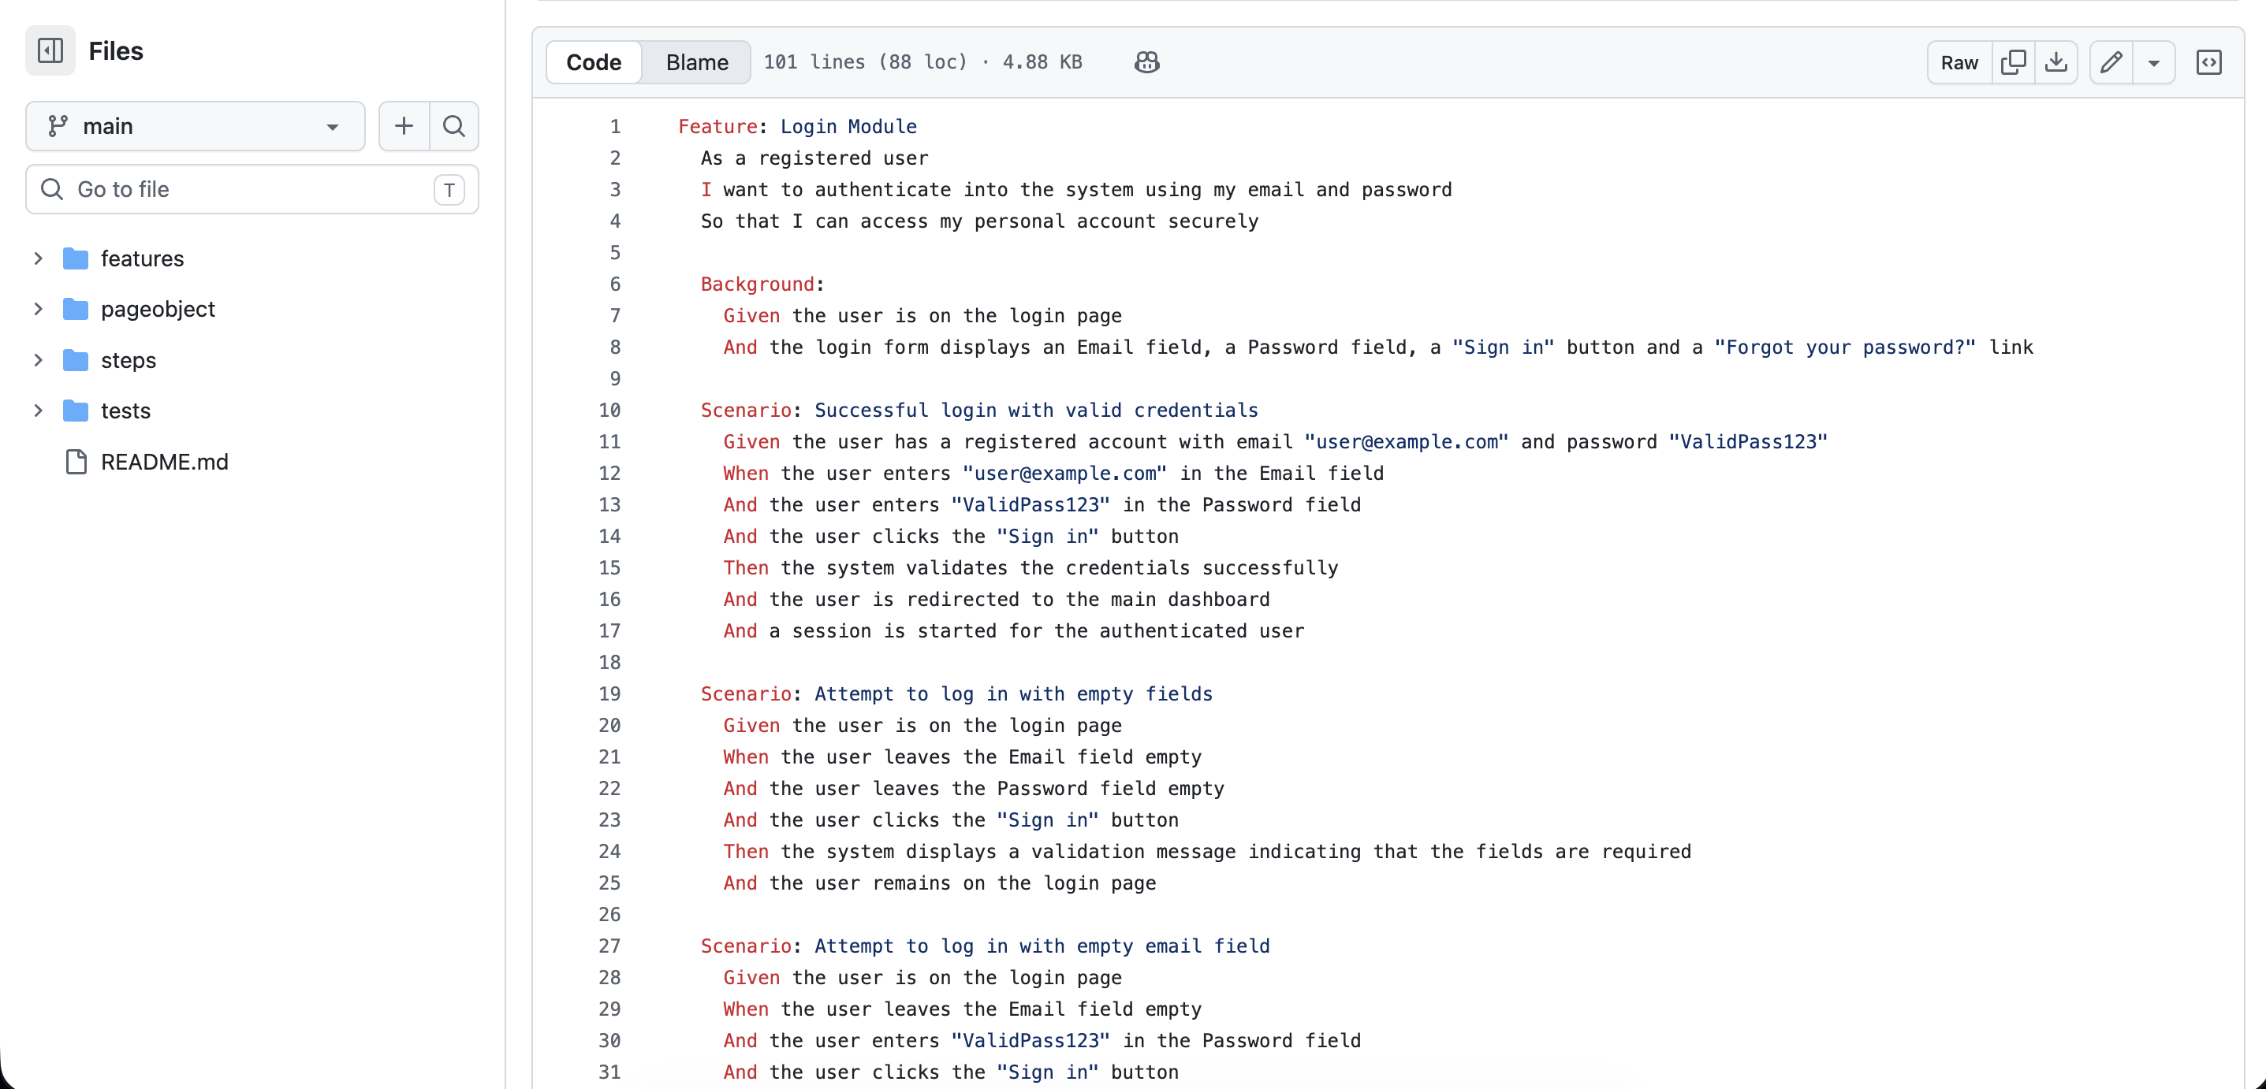The image size is (2266, 1089).
Task: Click line number 1
Action: pyautogui.click(x=615, y=127)
